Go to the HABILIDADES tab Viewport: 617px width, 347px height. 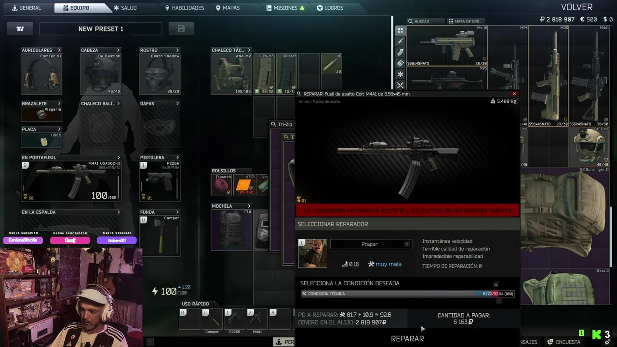tap(185, 8)
